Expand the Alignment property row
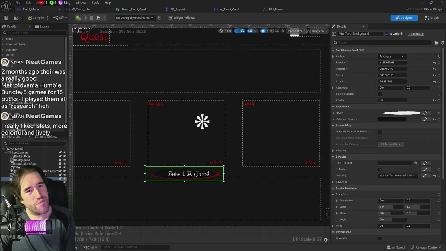 [333, 88]
